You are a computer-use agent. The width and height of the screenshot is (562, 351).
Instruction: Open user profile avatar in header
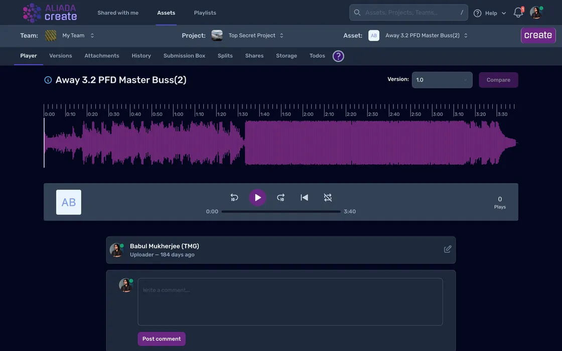tap(536, 13)
